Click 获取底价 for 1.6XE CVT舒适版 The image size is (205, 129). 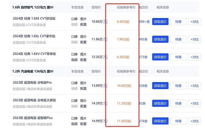tap(160, 22)
